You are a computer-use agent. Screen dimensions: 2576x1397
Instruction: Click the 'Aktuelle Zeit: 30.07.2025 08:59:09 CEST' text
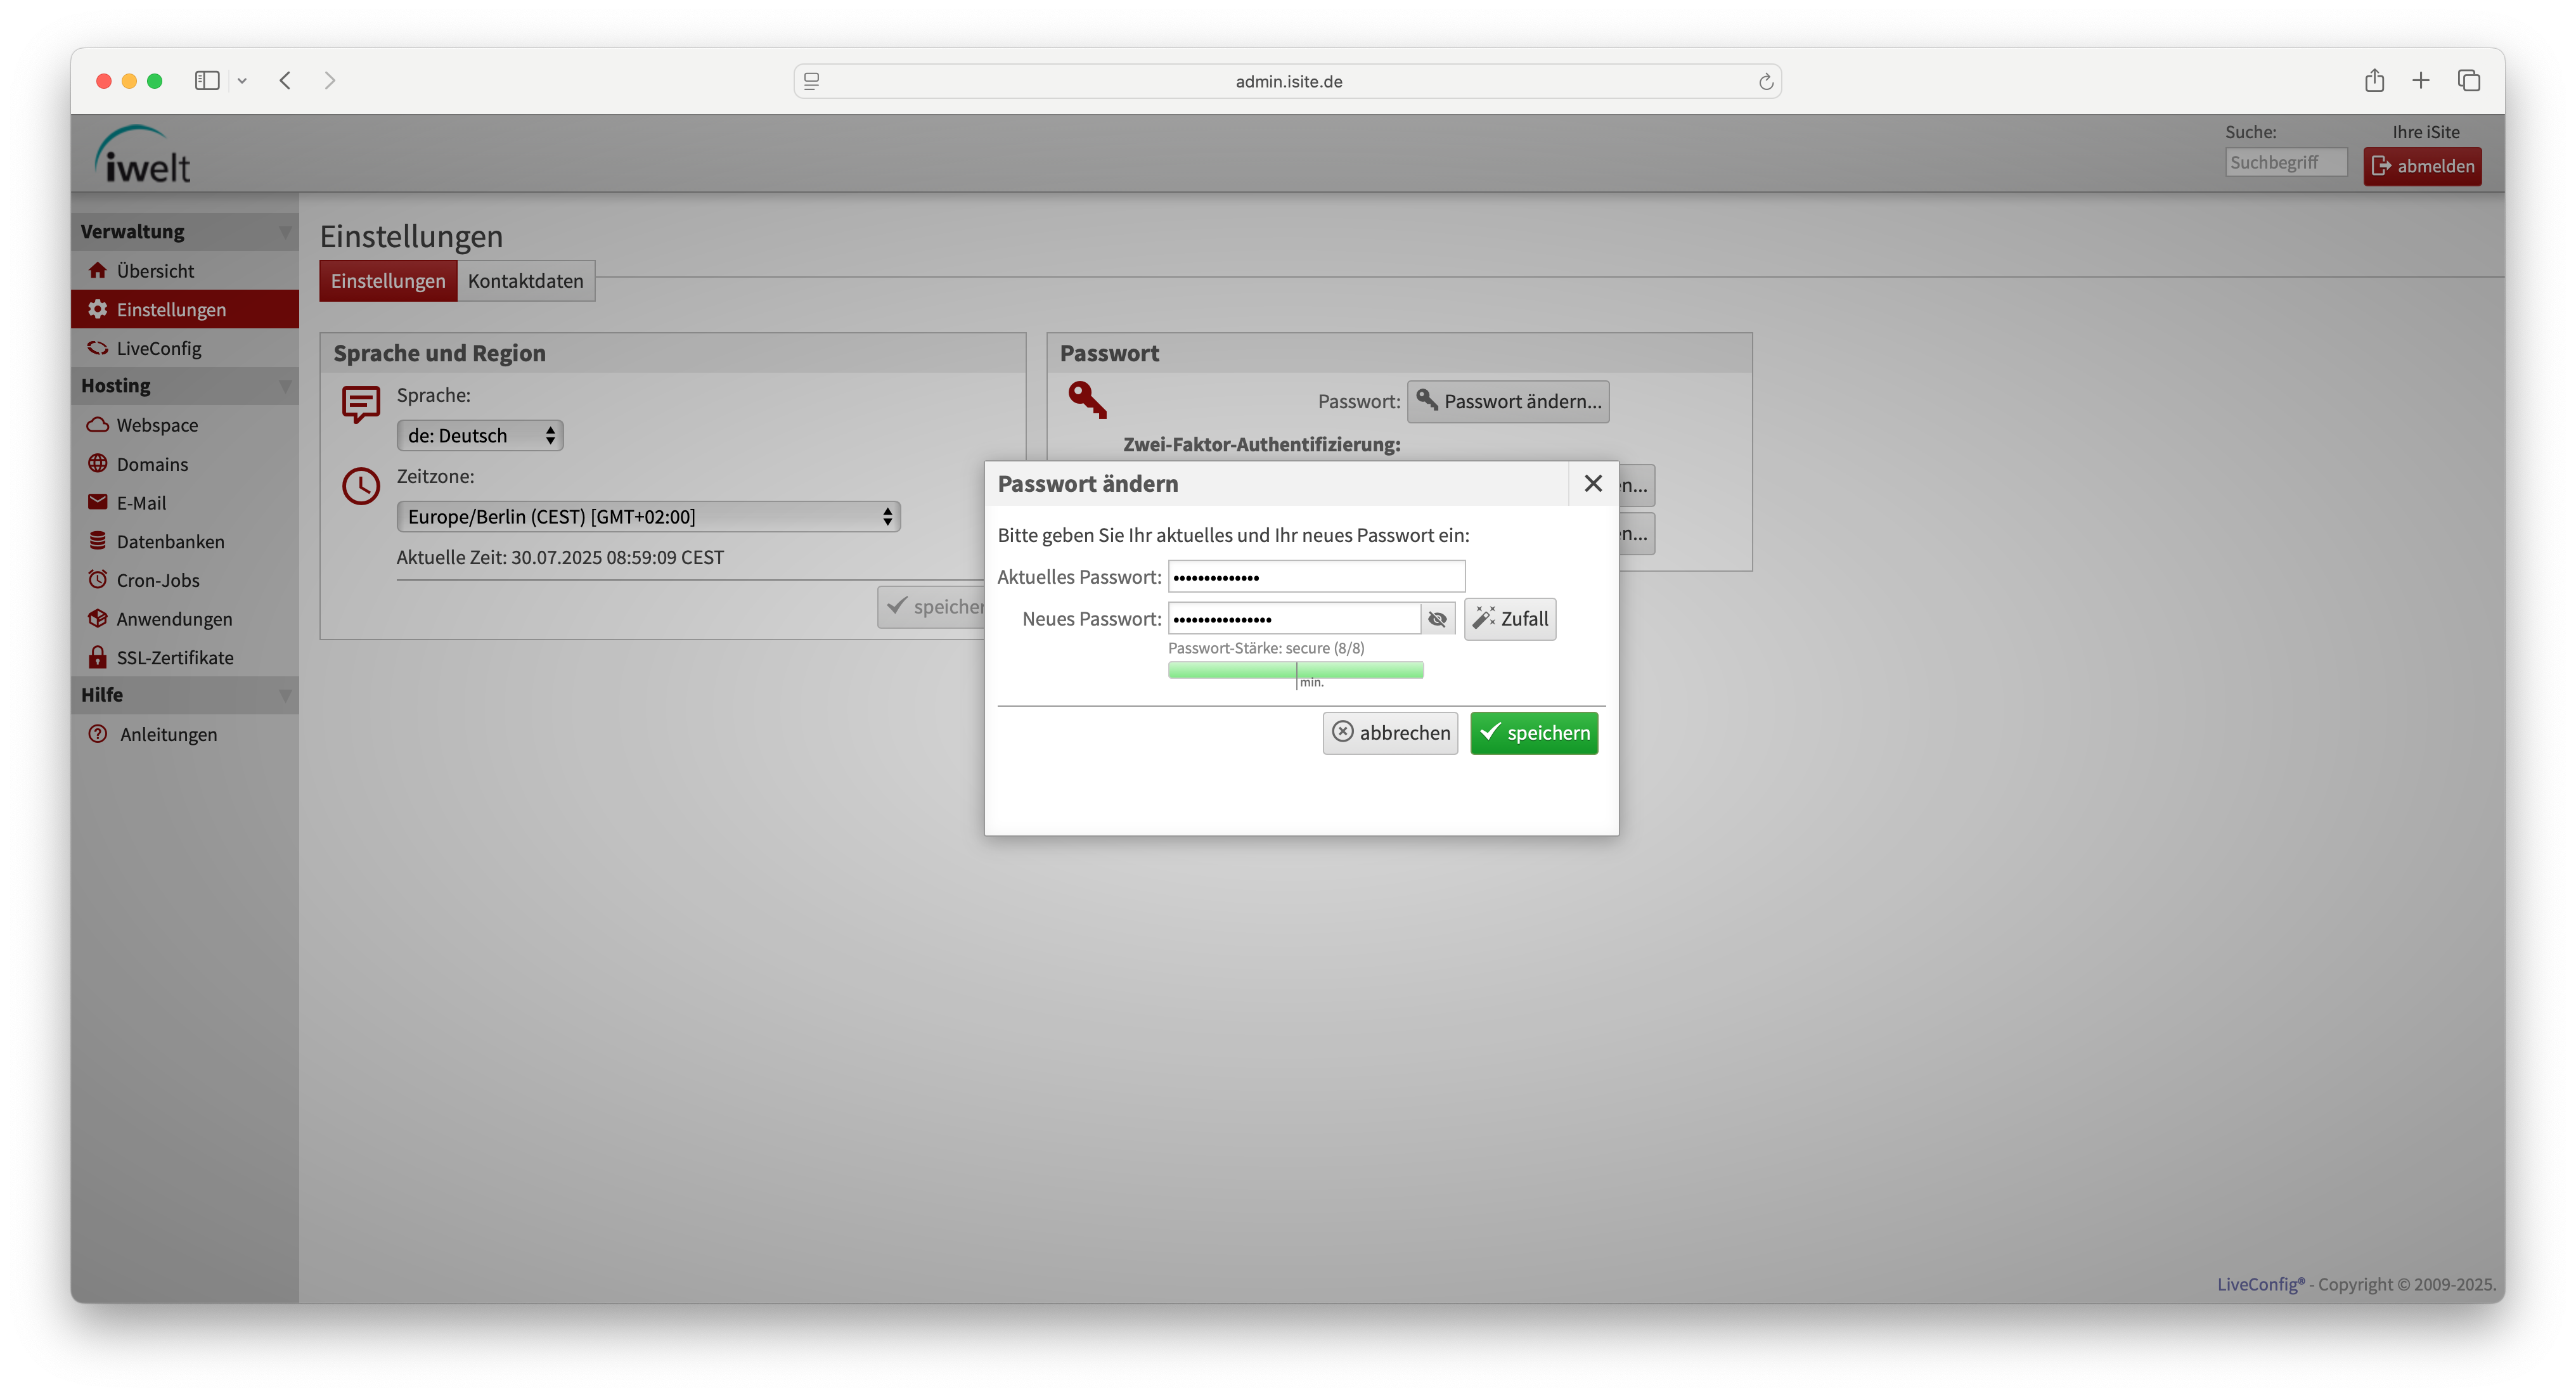(x=560, y=557)
